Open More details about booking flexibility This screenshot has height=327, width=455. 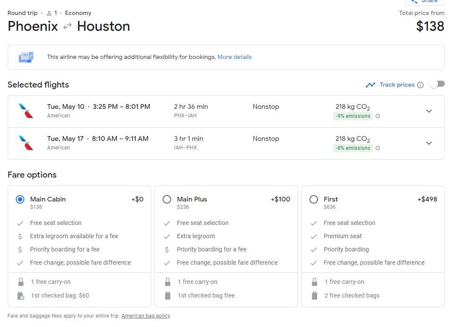234,57
